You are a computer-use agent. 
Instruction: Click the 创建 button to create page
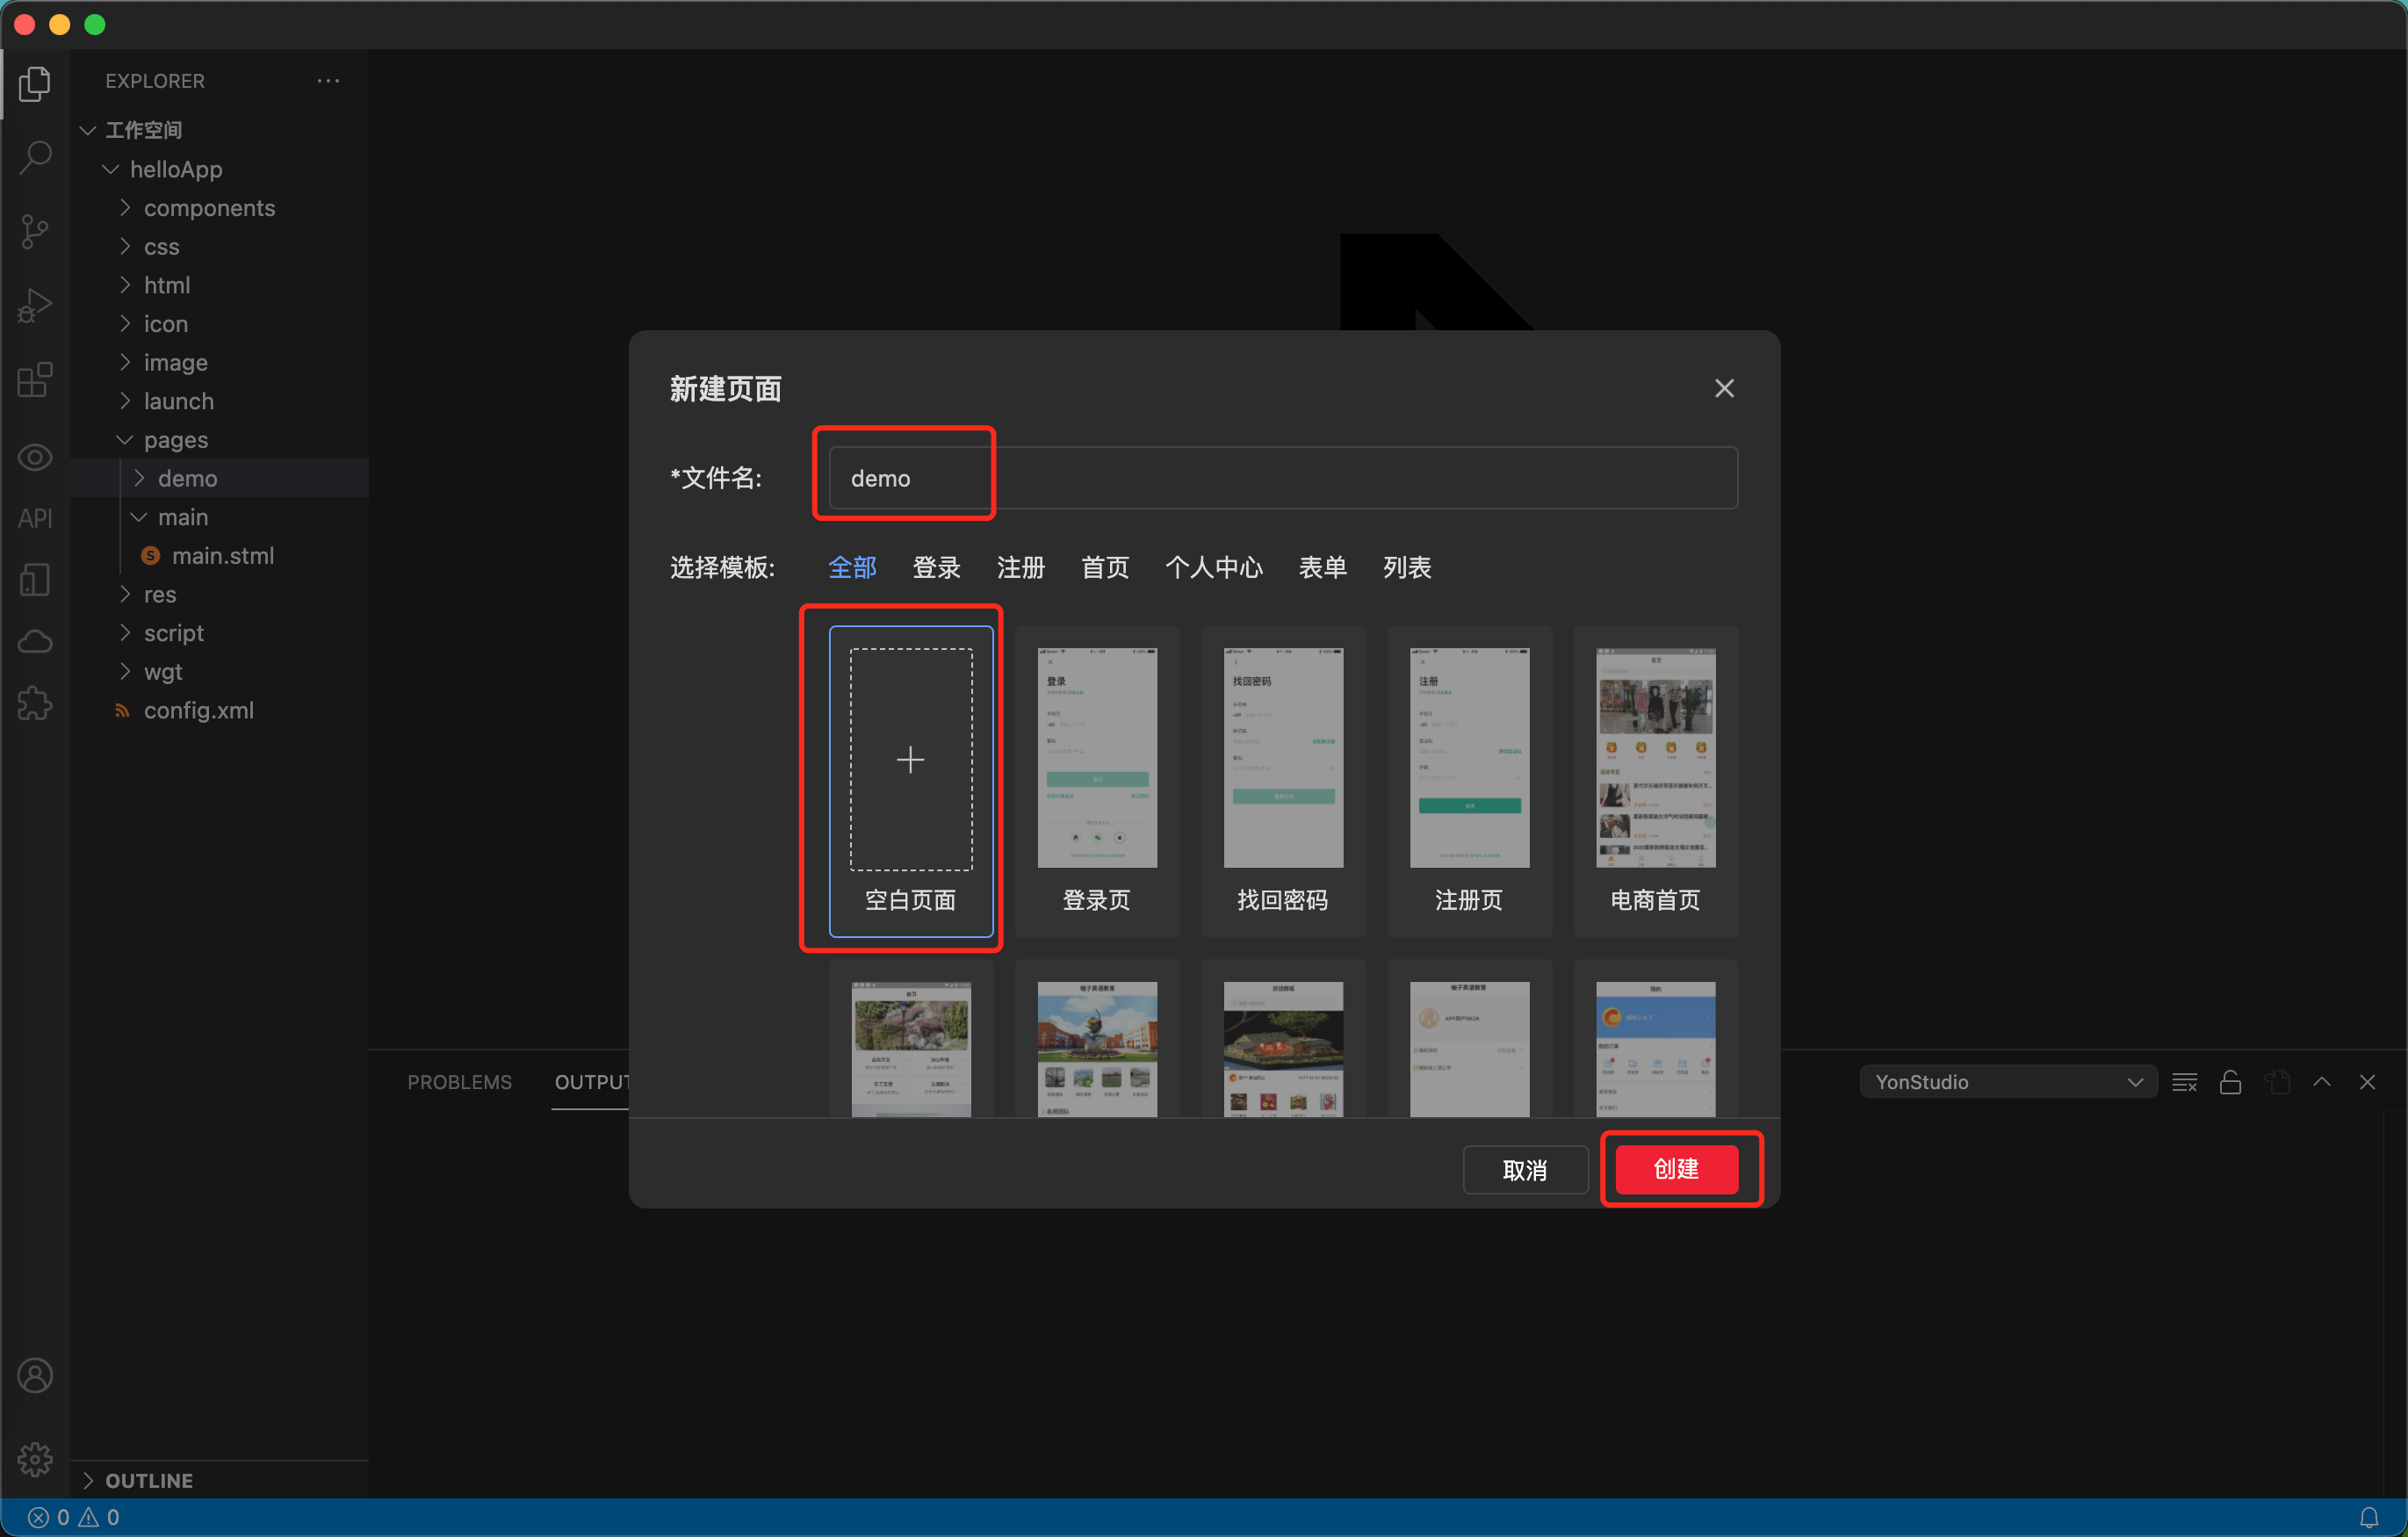(1679, 1168)
